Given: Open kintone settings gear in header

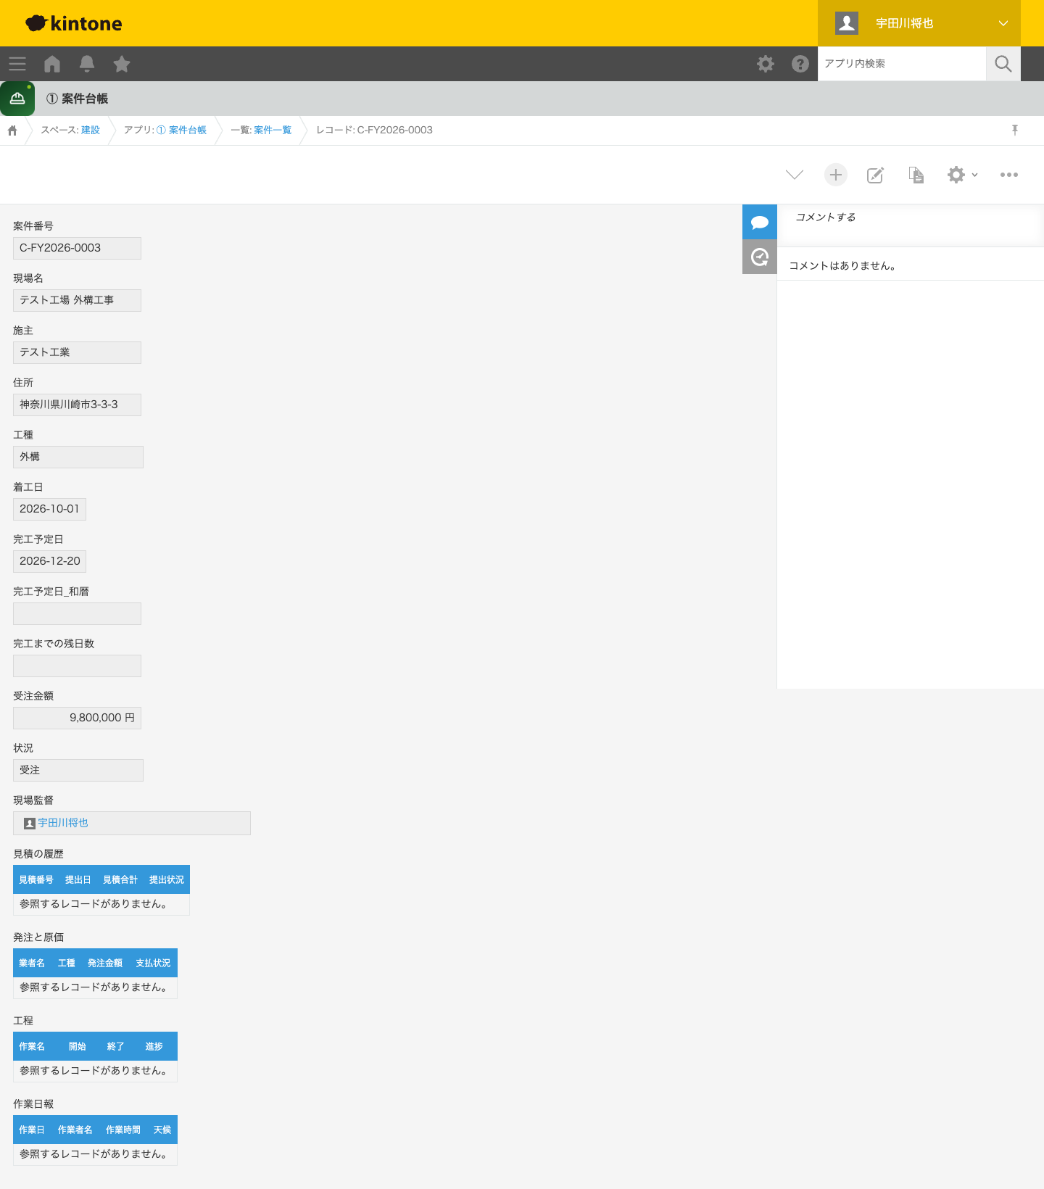Looking at the screenshot, I should click(766, 64).
